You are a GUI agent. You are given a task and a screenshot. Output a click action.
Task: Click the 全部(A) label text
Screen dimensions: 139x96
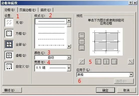(x=21, y=44)
